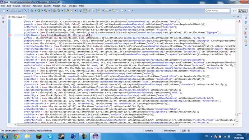This screenshot has height=140, width=249.
Task: Open Skype from taskbar
Action: click(50, 136)
